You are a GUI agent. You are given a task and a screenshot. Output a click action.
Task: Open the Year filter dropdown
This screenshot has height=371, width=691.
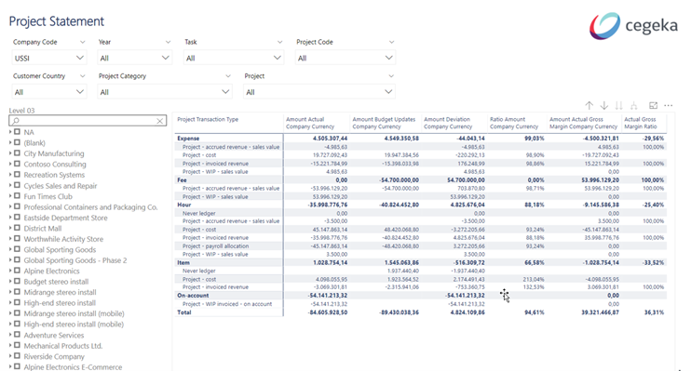pos(134,58)
